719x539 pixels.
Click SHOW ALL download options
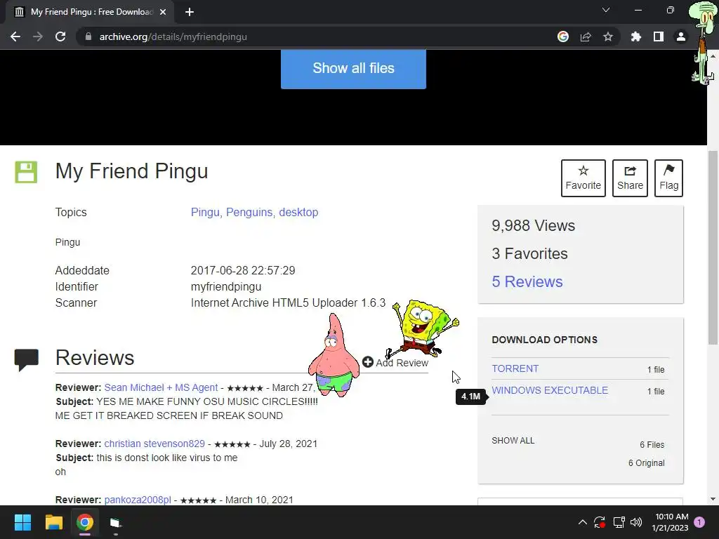pyautogui.click(x=513, y=441)
